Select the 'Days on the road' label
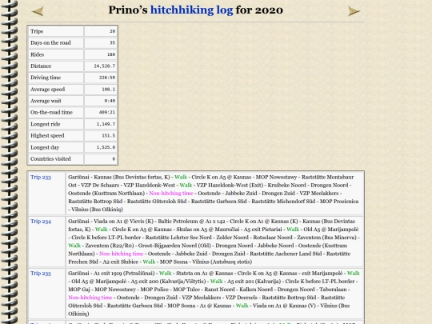Viewport: 432px width, 324px height. point(50,42)
